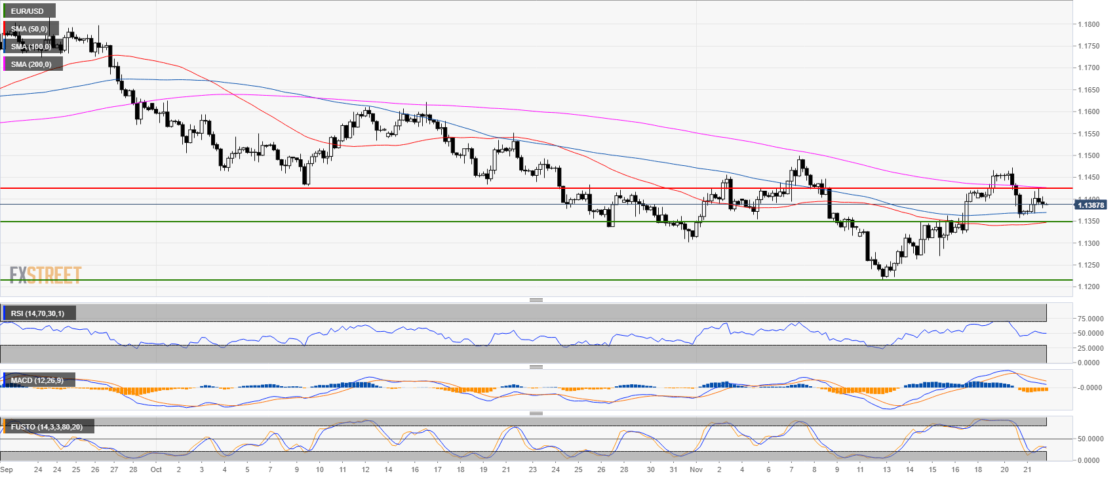Click the FXSTREET watermark logo
The height and width of the screenshot is (478, 1119).
point(45,275)
